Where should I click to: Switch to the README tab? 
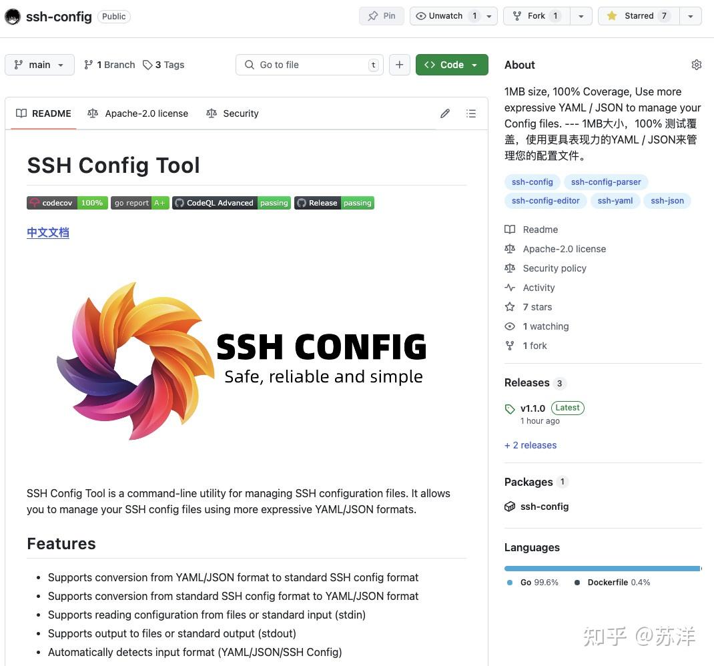44,113
